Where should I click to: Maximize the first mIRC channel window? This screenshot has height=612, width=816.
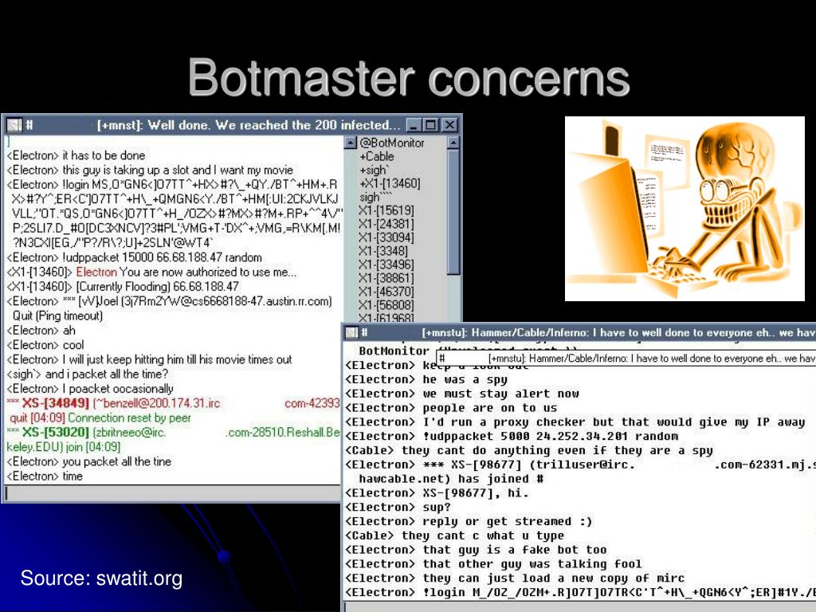[431, 125]
